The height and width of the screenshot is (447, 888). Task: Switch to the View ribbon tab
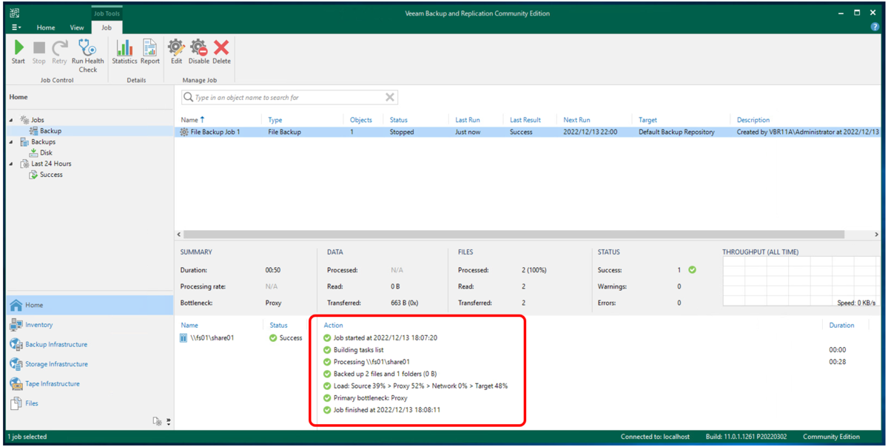pyautogui.click(x=77, y=27)
